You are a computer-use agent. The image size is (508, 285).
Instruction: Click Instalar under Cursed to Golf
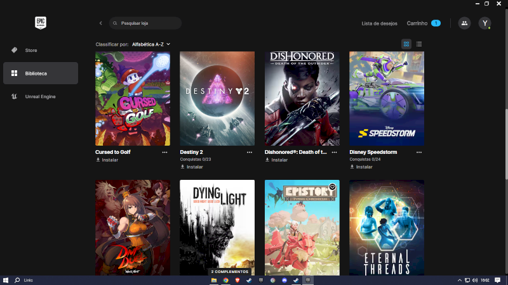point(107,160)
